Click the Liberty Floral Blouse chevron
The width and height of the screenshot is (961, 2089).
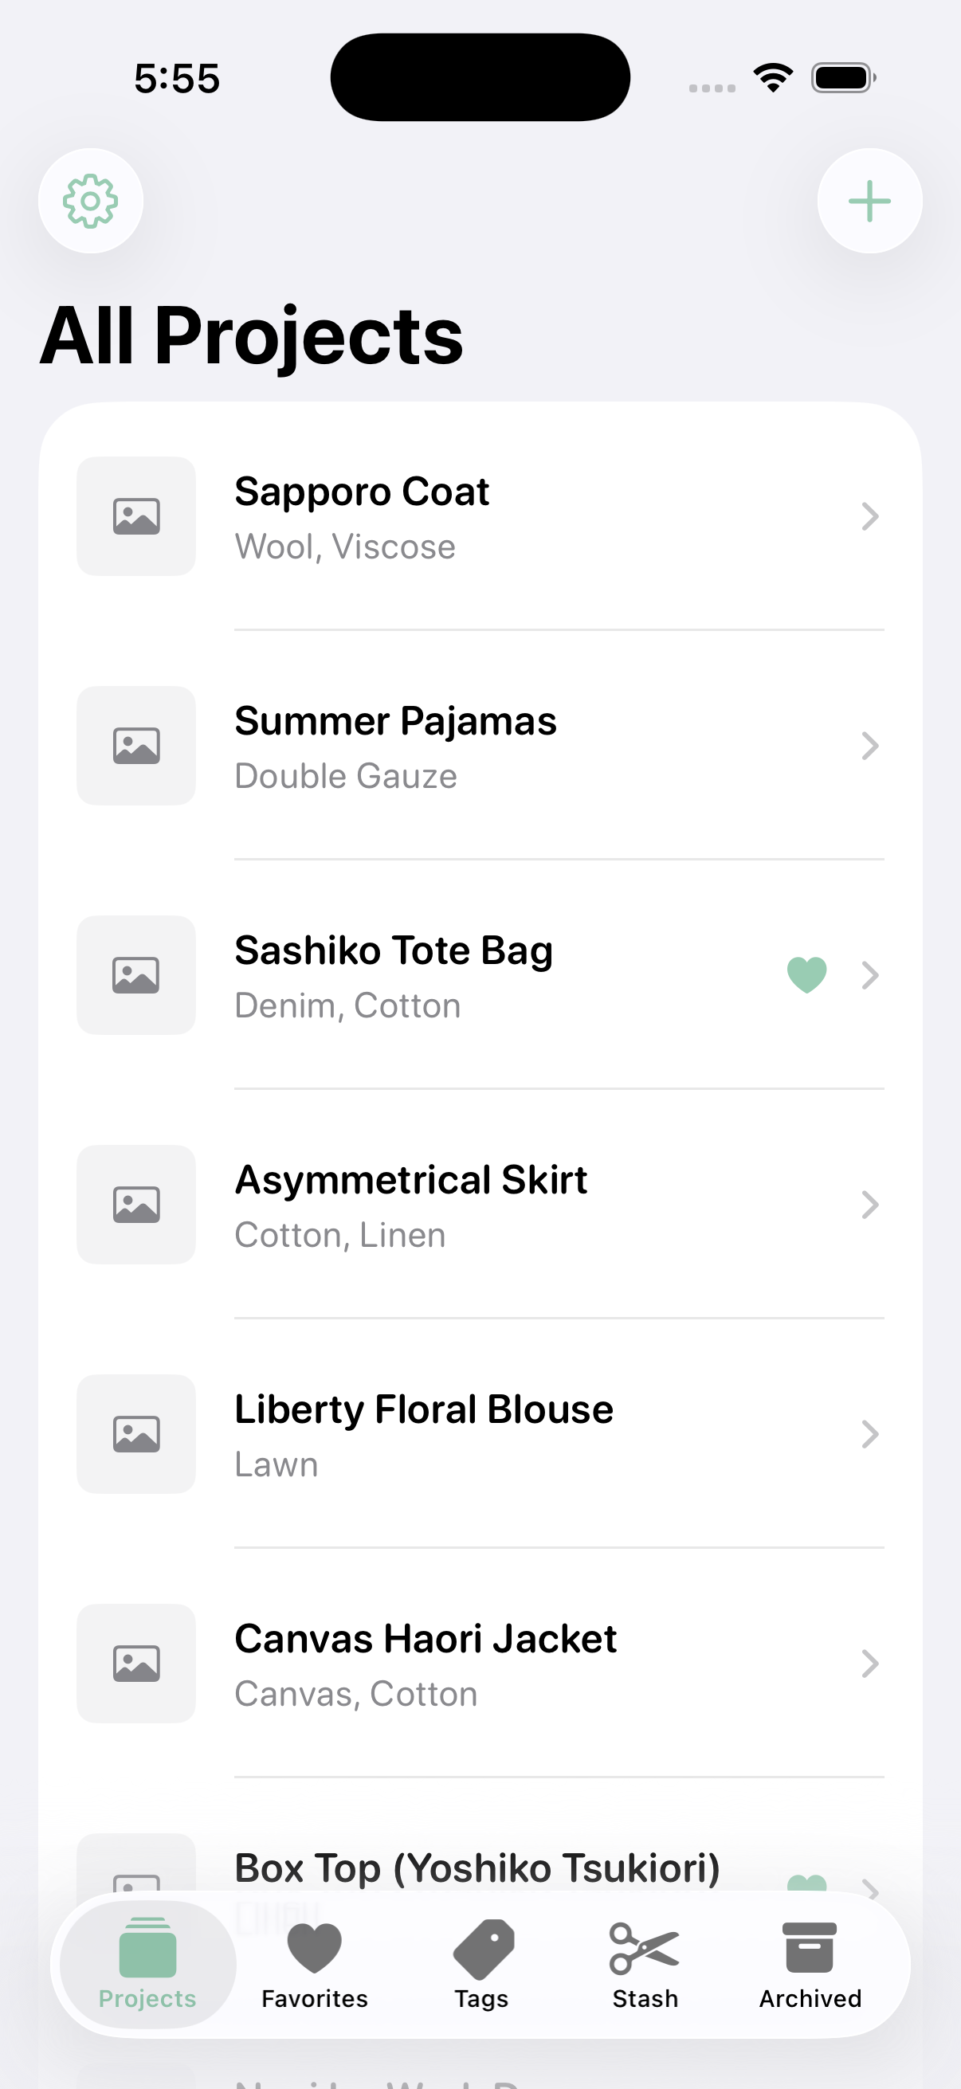[x=869, y=1435]
